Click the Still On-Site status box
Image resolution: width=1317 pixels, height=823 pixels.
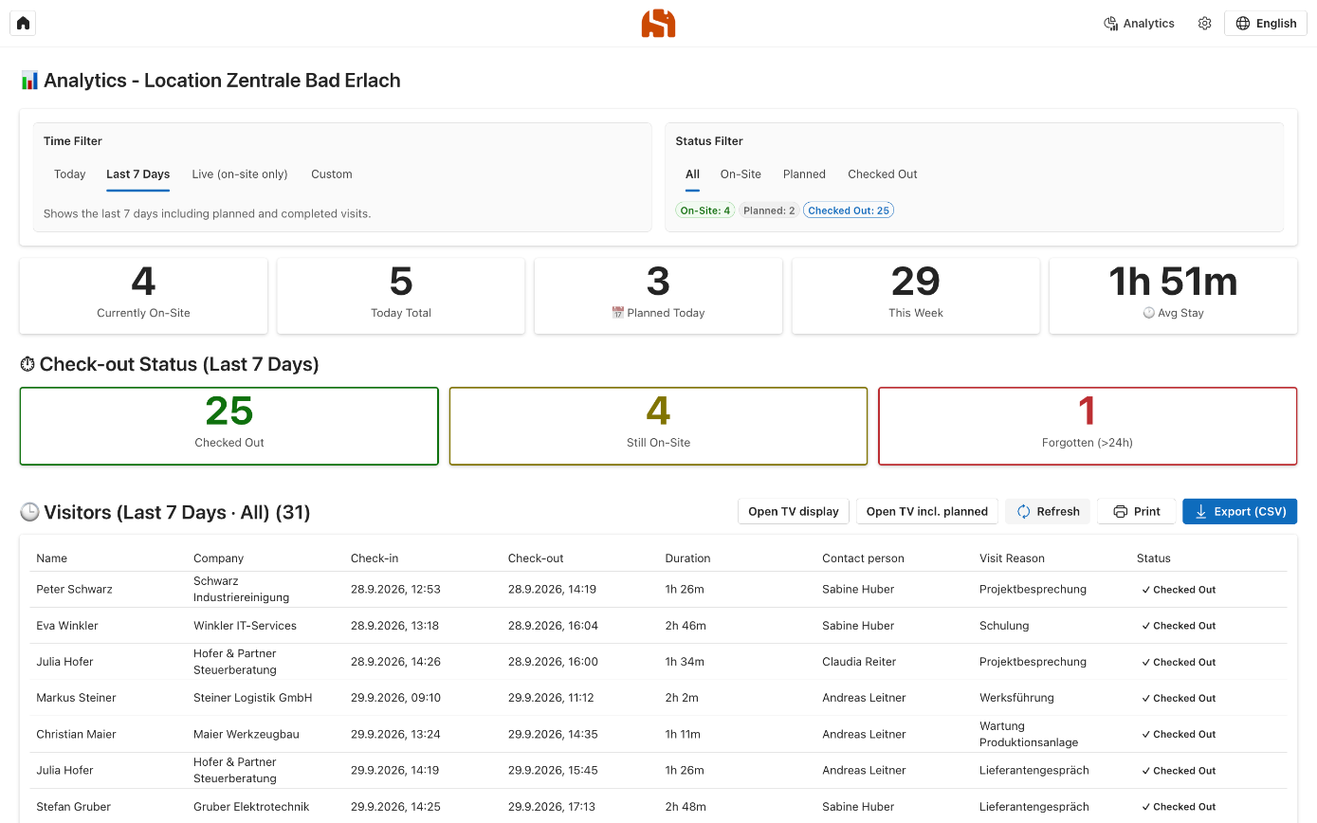[658, 426]
